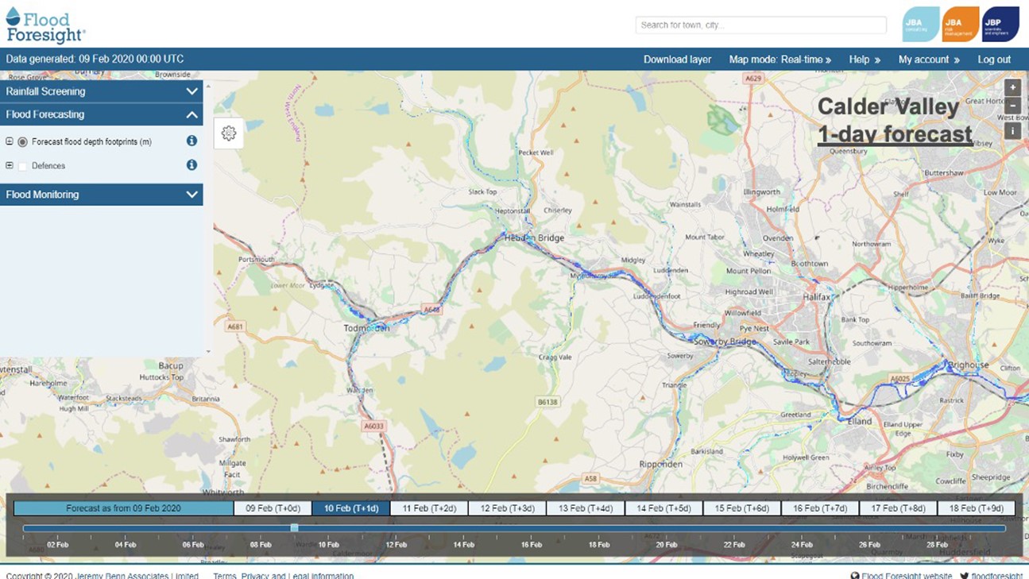Select the 12 Feb (T+3d) forecast day
The width and height of the screenshot is (1029, 579).
point(507,508)
